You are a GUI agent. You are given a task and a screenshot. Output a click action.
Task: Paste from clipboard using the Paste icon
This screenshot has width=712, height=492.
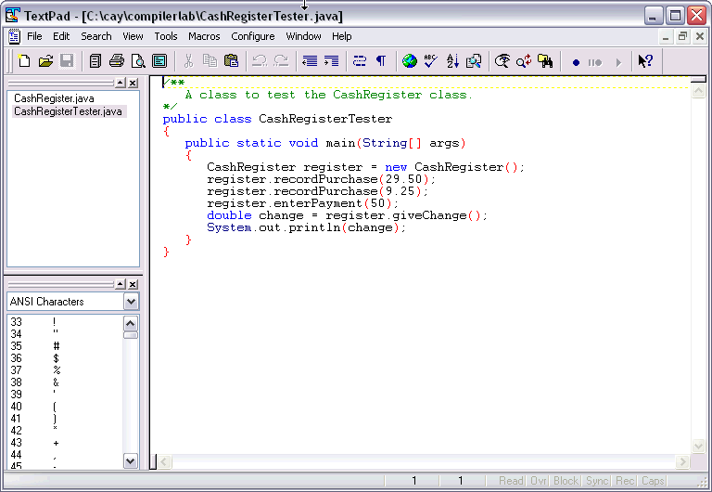[231, 61]
